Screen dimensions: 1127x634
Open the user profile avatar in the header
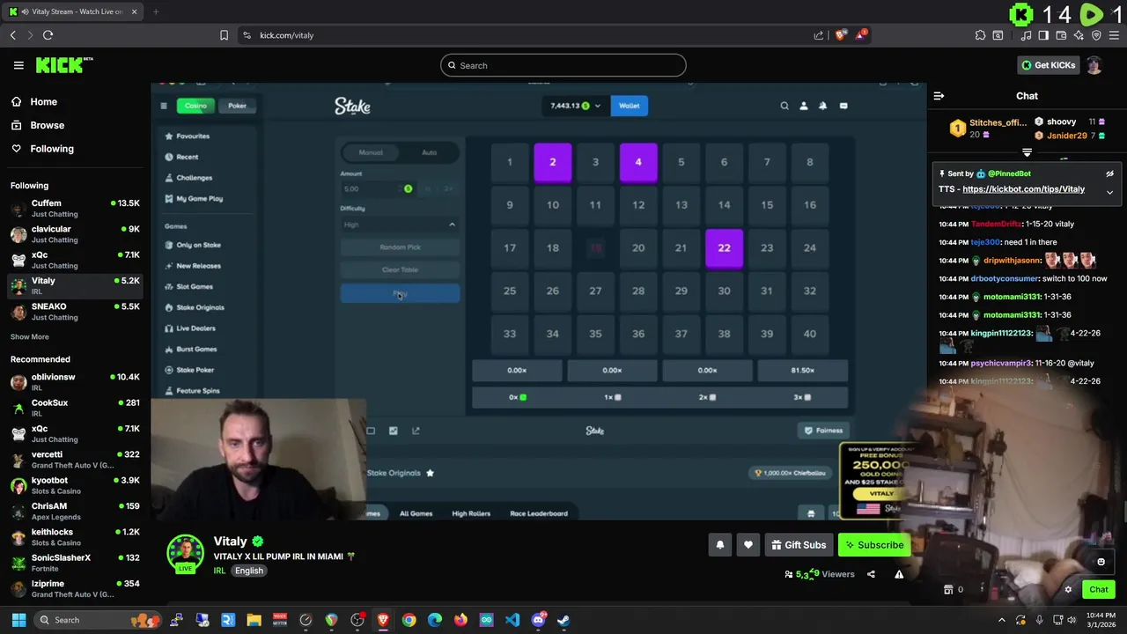click(1094, 65)
